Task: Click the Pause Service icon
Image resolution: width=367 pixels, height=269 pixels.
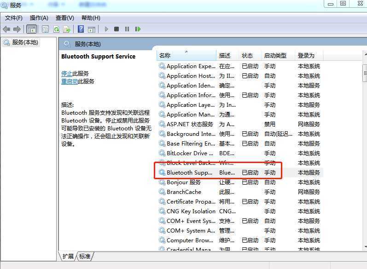Action: 127,29
